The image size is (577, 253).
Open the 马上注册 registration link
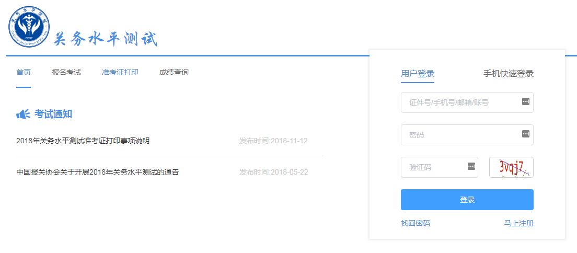518,223
